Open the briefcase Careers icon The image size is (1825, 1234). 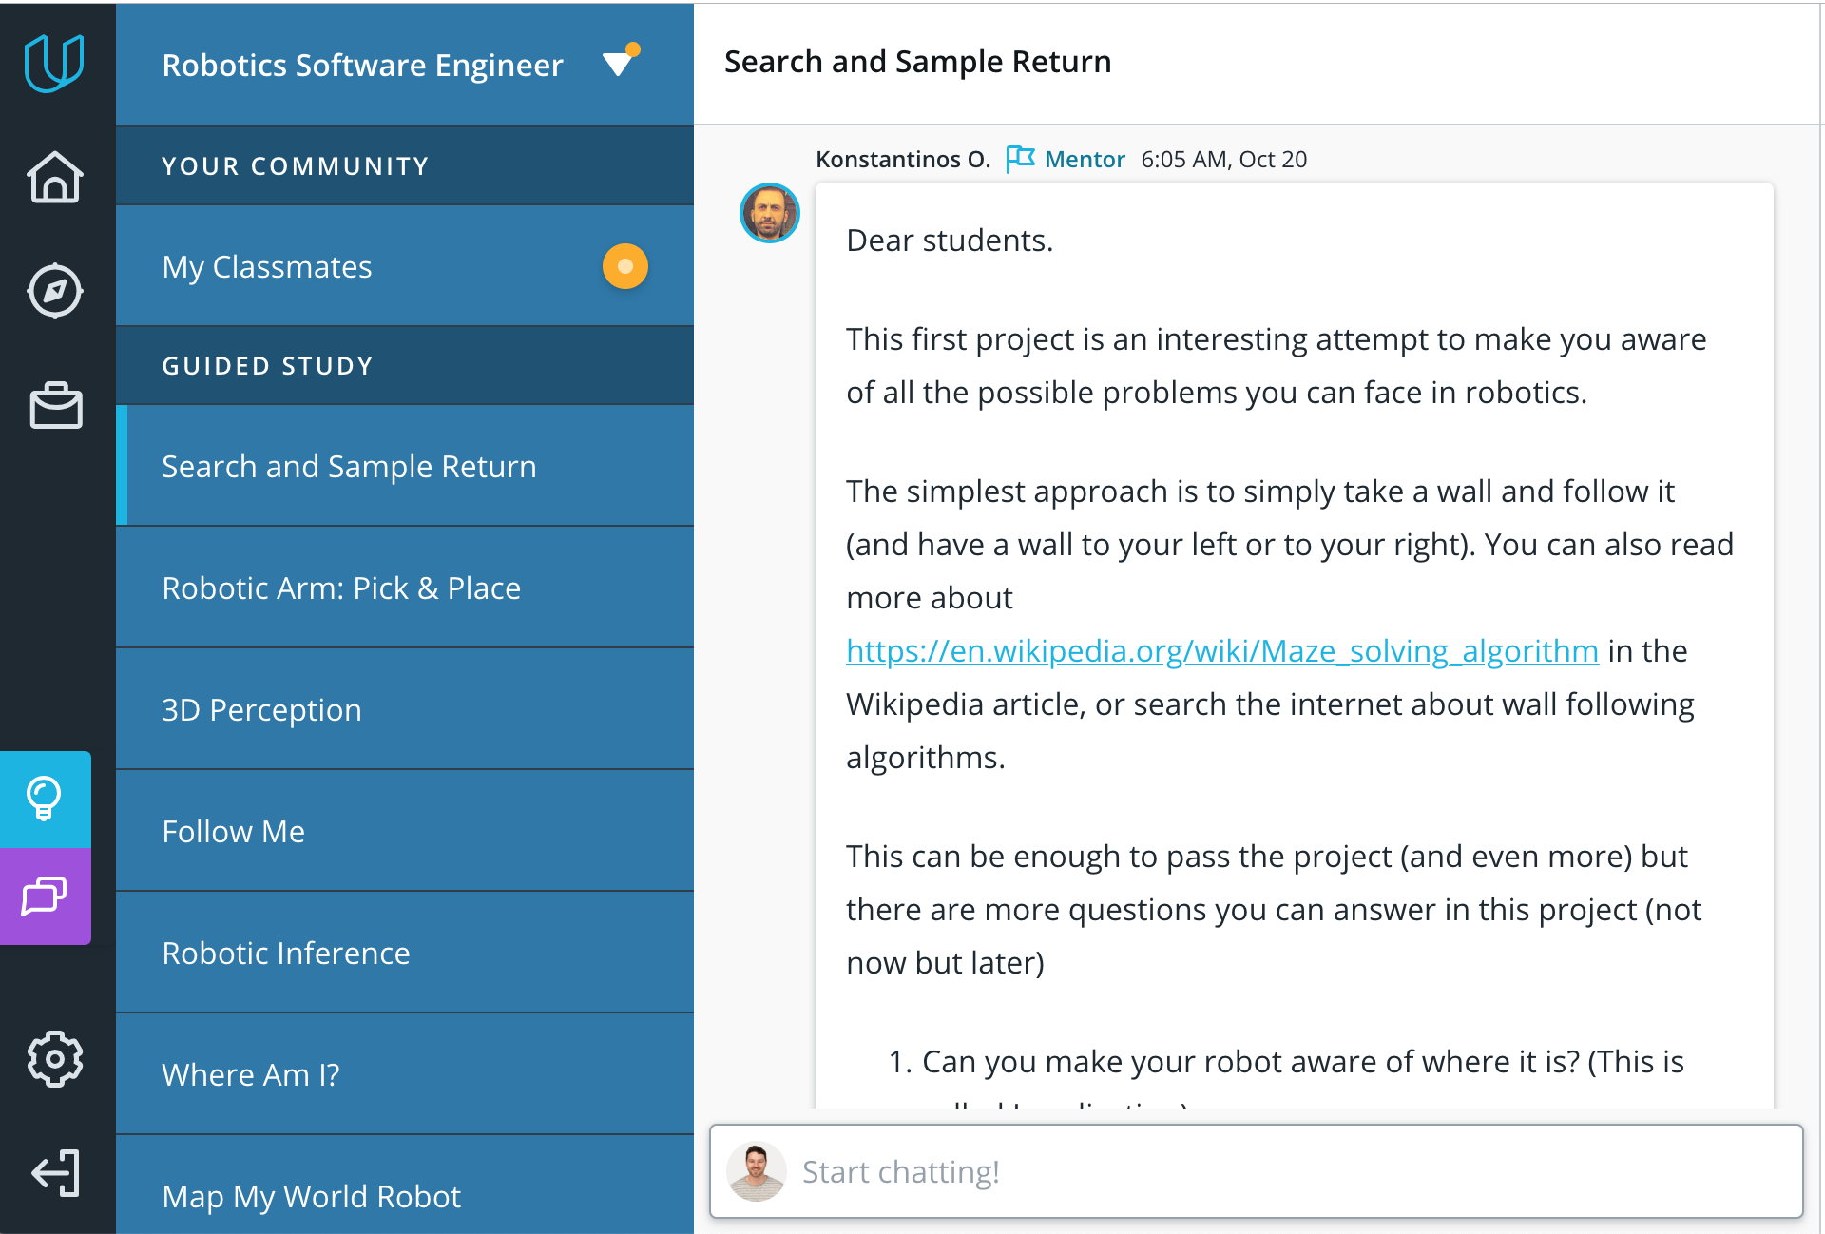56,406
